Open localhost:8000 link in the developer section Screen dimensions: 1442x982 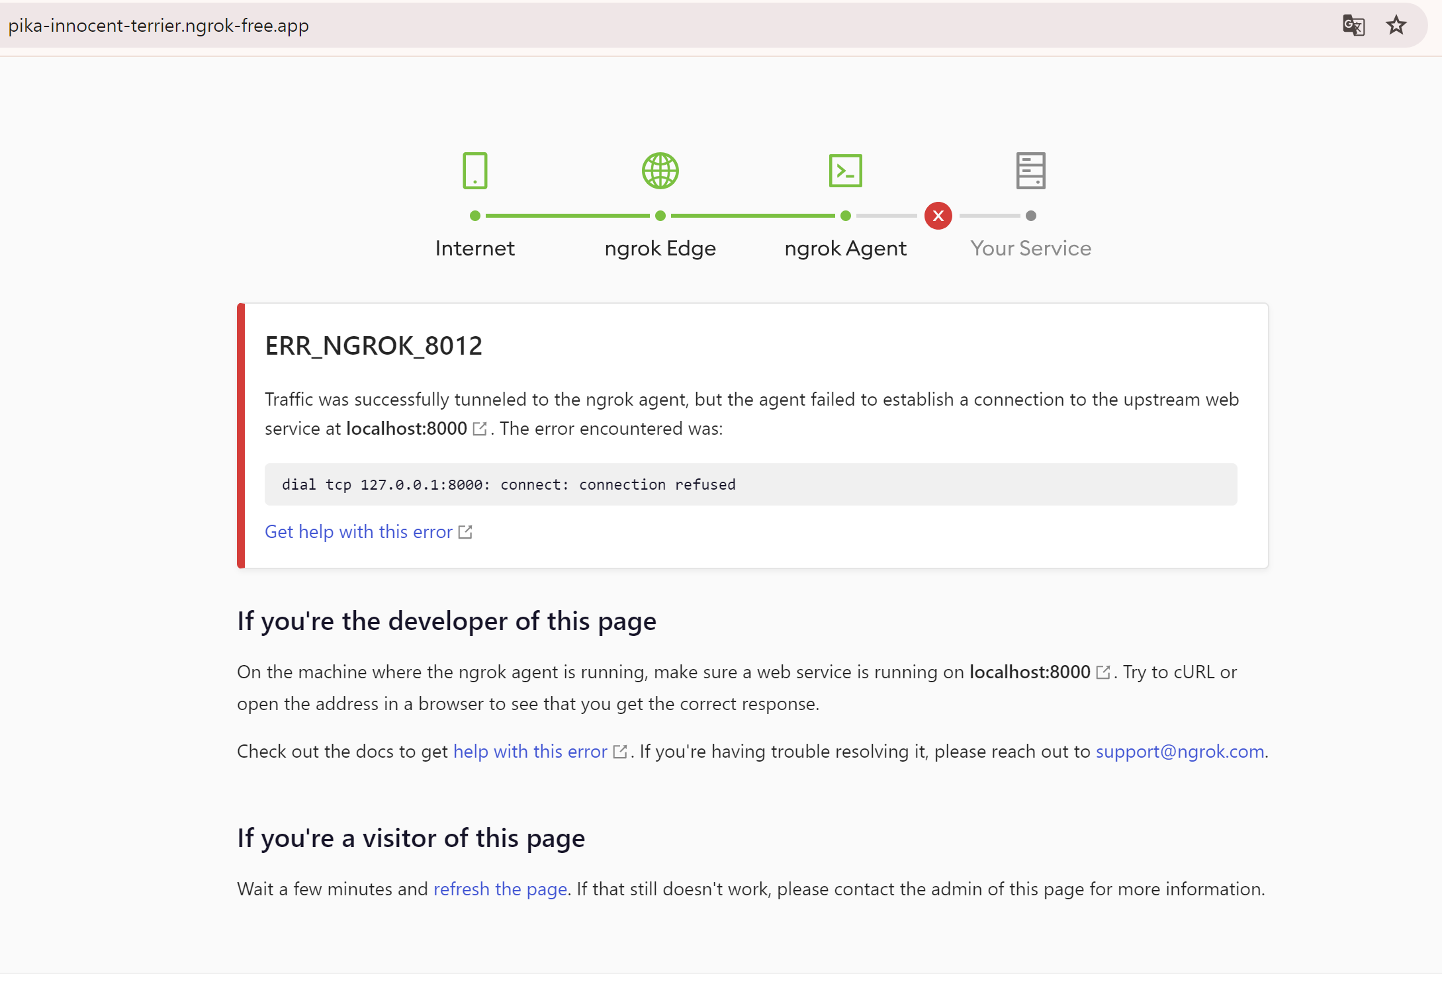(1030, 672)
